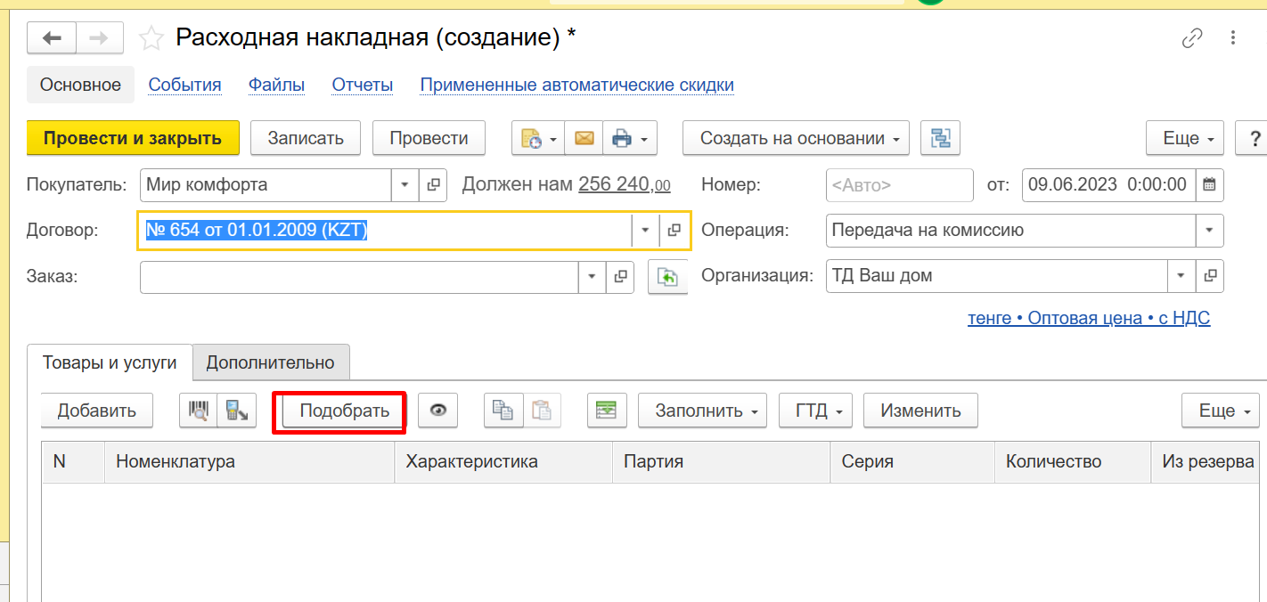Image resolution: width=1267 pixels, height=602 pixels.
Task: Open the Покупатель dropdown arrow
Action: click(405, 185)
